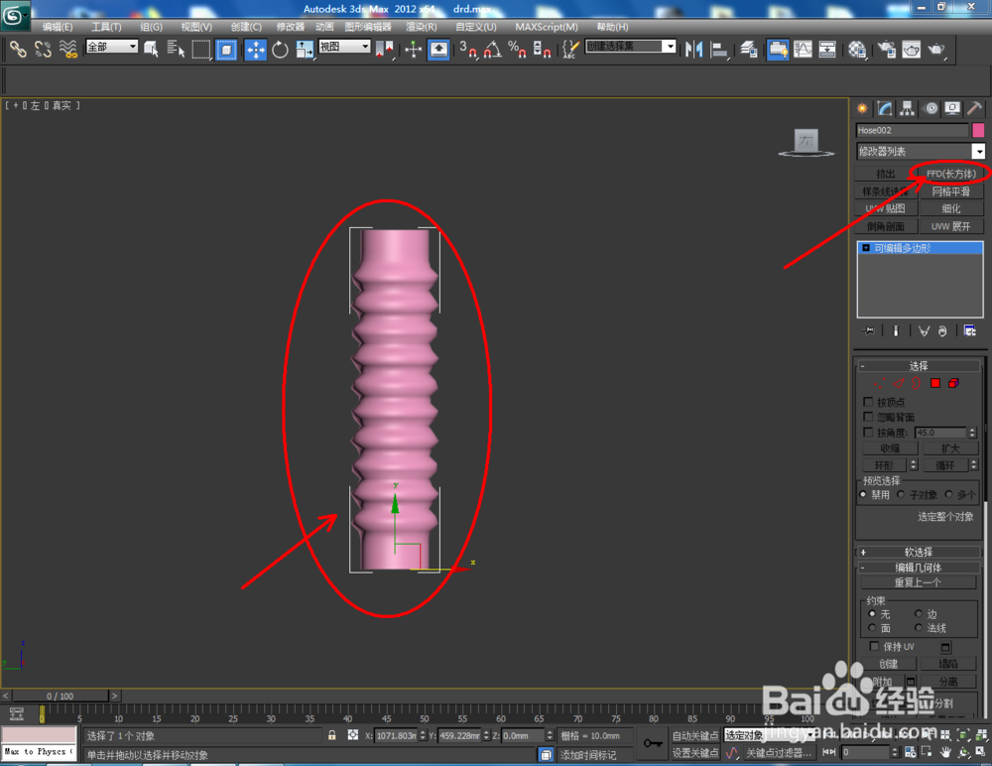Open the MAXScript(M) menu
This screenshot has width=992, height=766.
[546, 27]
